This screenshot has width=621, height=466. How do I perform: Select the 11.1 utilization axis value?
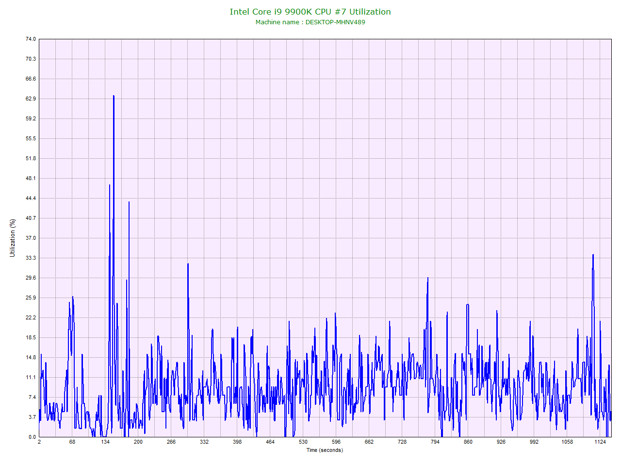[31, 377]
